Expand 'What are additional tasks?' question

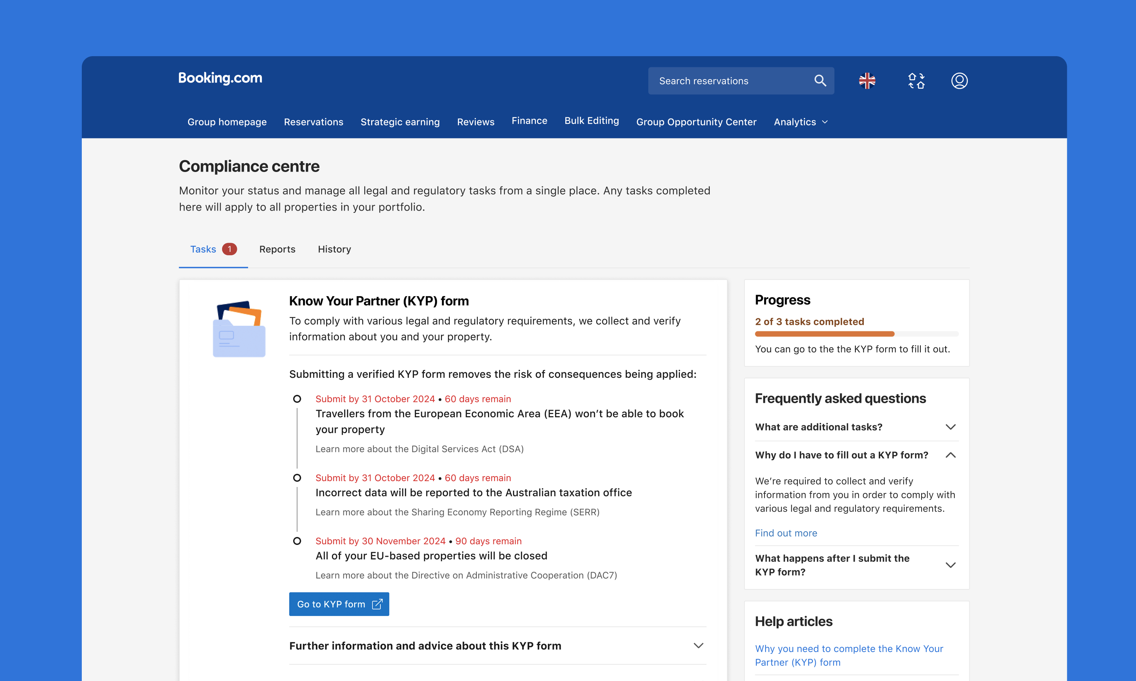tap(950, 427)
